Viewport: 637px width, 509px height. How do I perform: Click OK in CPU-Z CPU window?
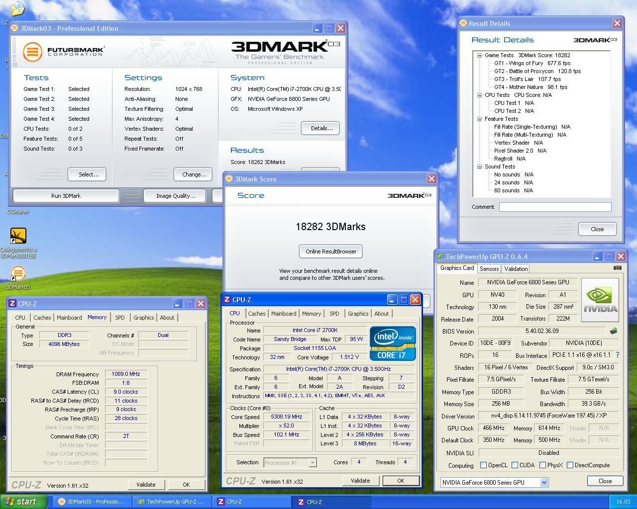(401, 481)
